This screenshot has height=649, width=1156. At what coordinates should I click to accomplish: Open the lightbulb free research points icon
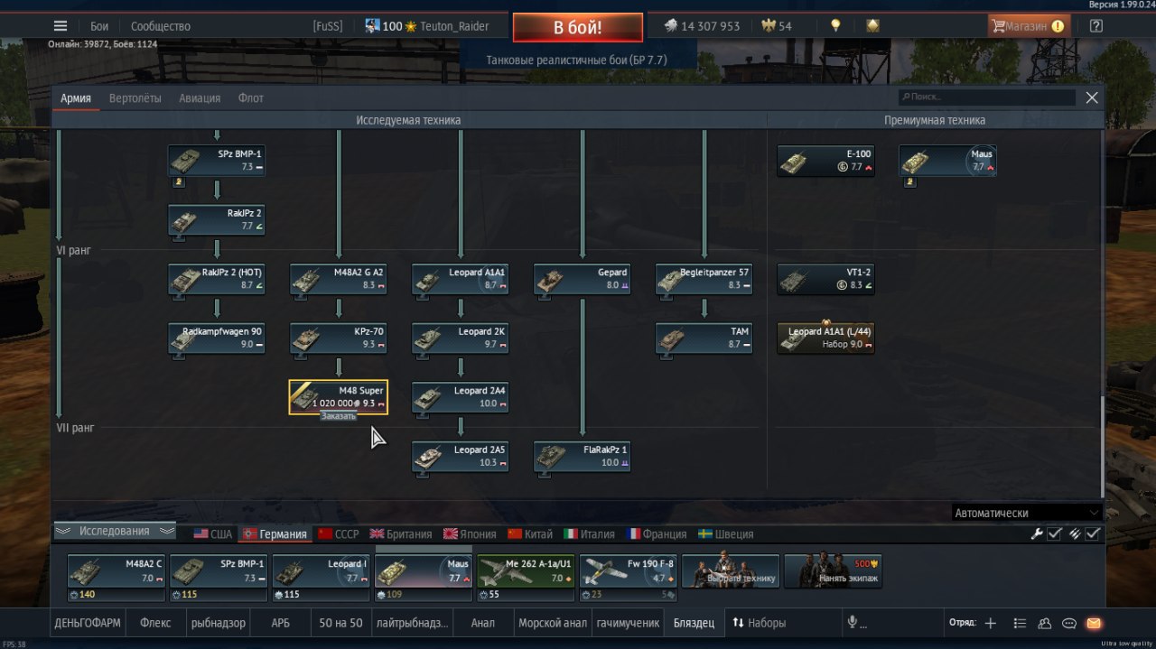835,26
